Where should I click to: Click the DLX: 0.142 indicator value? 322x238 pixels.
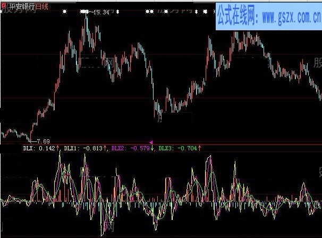pyautogui.click(x=39, y=148)
